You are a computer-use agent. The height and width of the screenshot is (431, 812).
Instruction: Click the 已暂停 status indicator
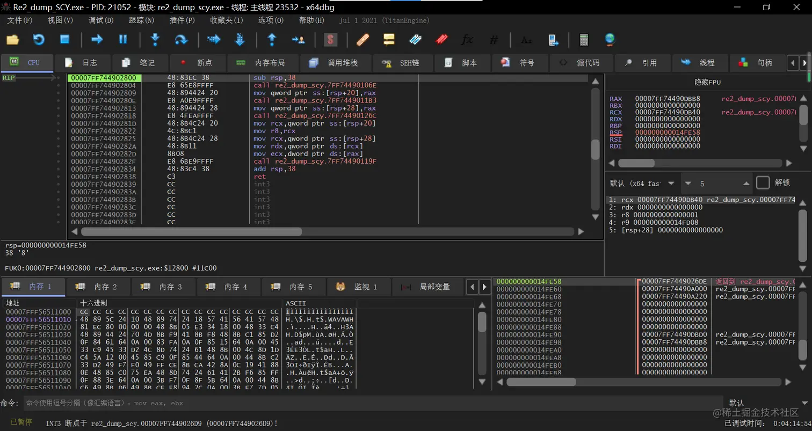pos(21,423)
